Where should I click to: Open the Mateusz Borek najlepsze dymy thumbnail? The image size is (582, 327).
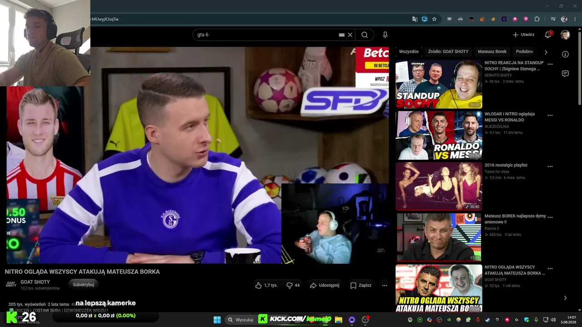tap(439, 238)
